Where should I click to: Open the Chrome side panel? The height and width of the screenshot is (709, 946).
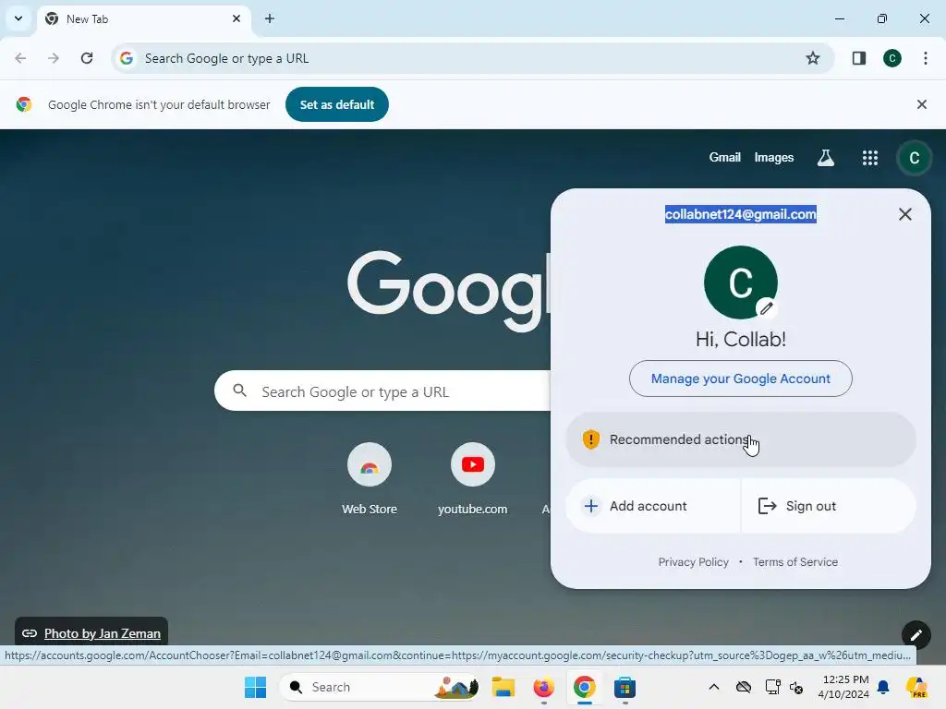[x=859, y=58]
